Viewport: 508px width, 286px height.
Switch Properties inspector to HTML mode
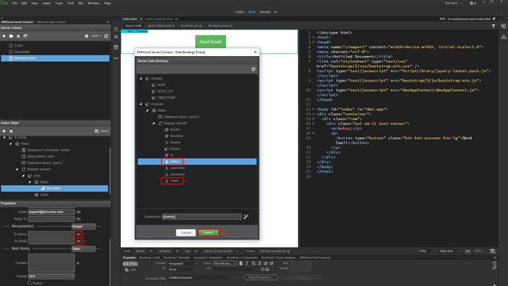click(130, 264)
